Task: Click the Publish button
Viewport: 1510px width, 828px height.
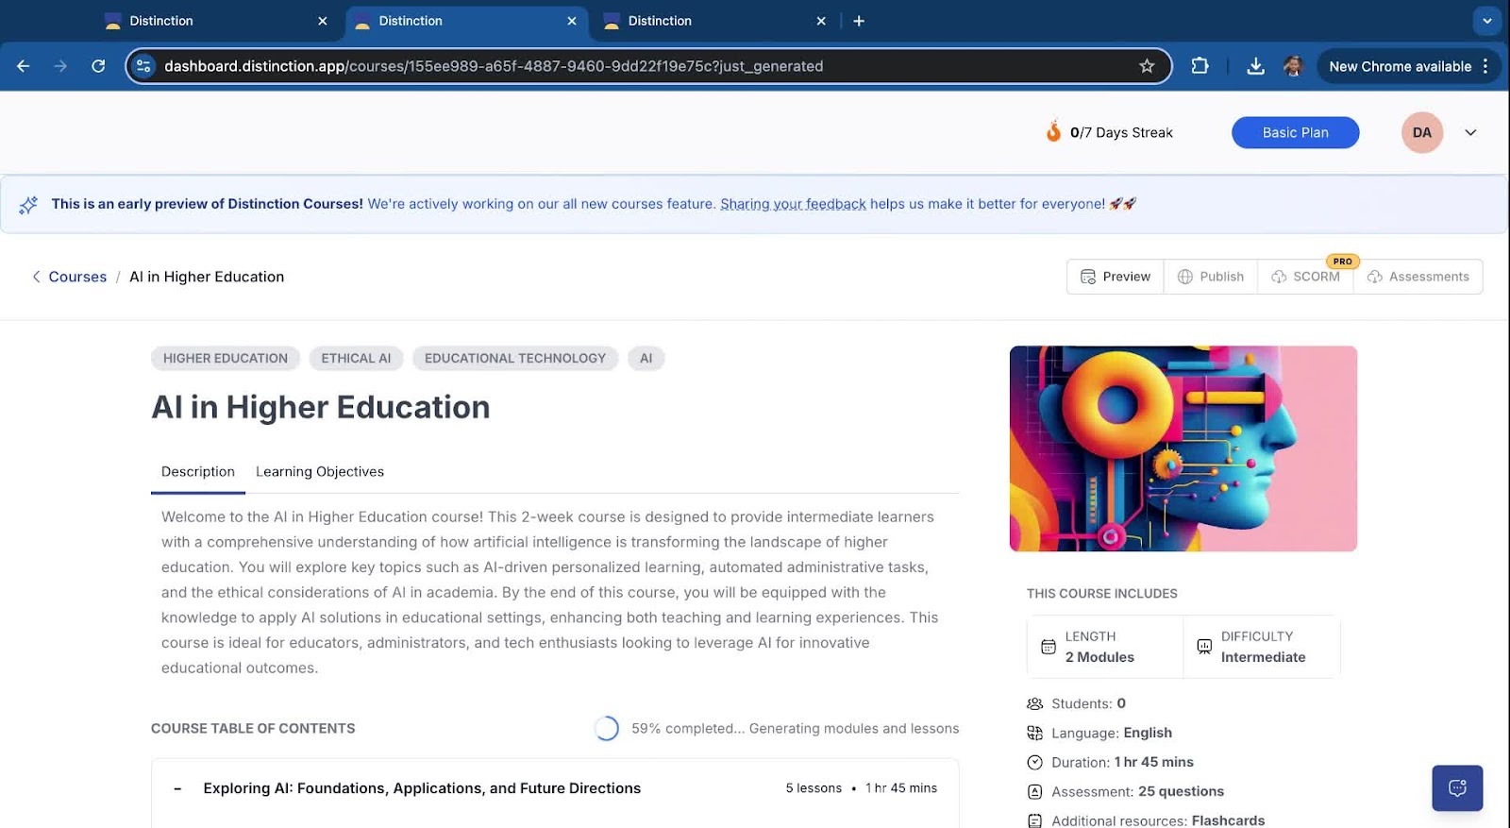Action: point(1211,277)
